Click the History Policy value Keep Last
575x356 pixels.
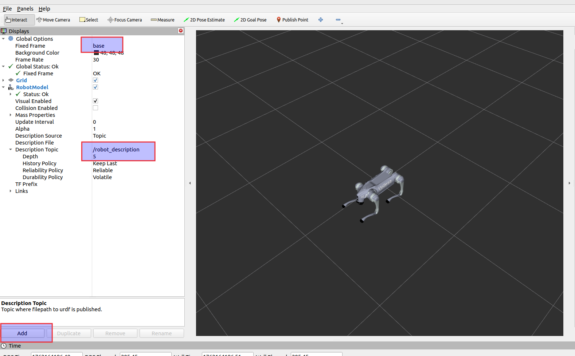[x=105, y=163]
